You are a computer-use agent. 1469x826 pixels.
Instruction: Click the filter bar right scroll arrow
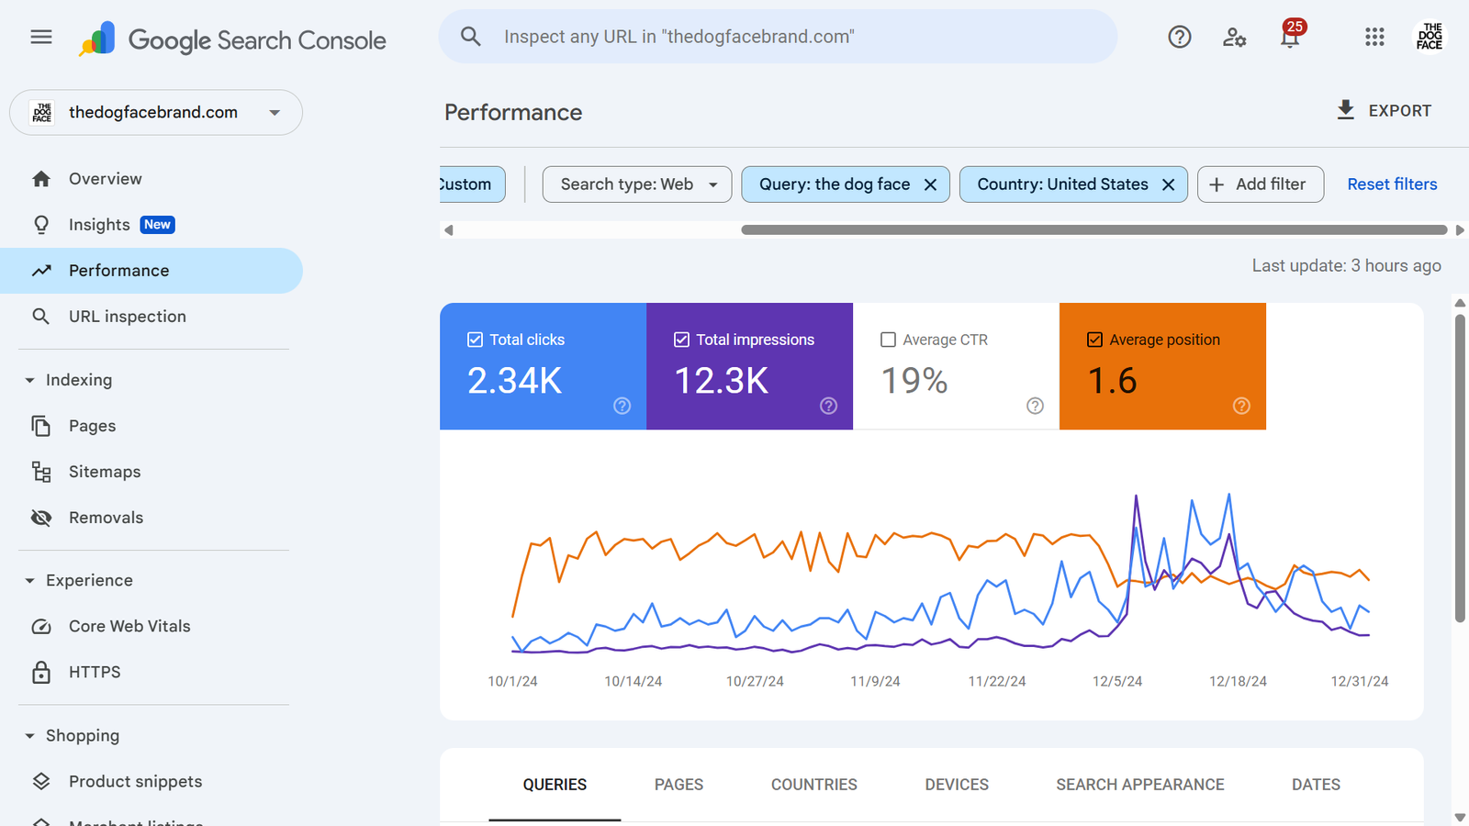point(1460,230)
